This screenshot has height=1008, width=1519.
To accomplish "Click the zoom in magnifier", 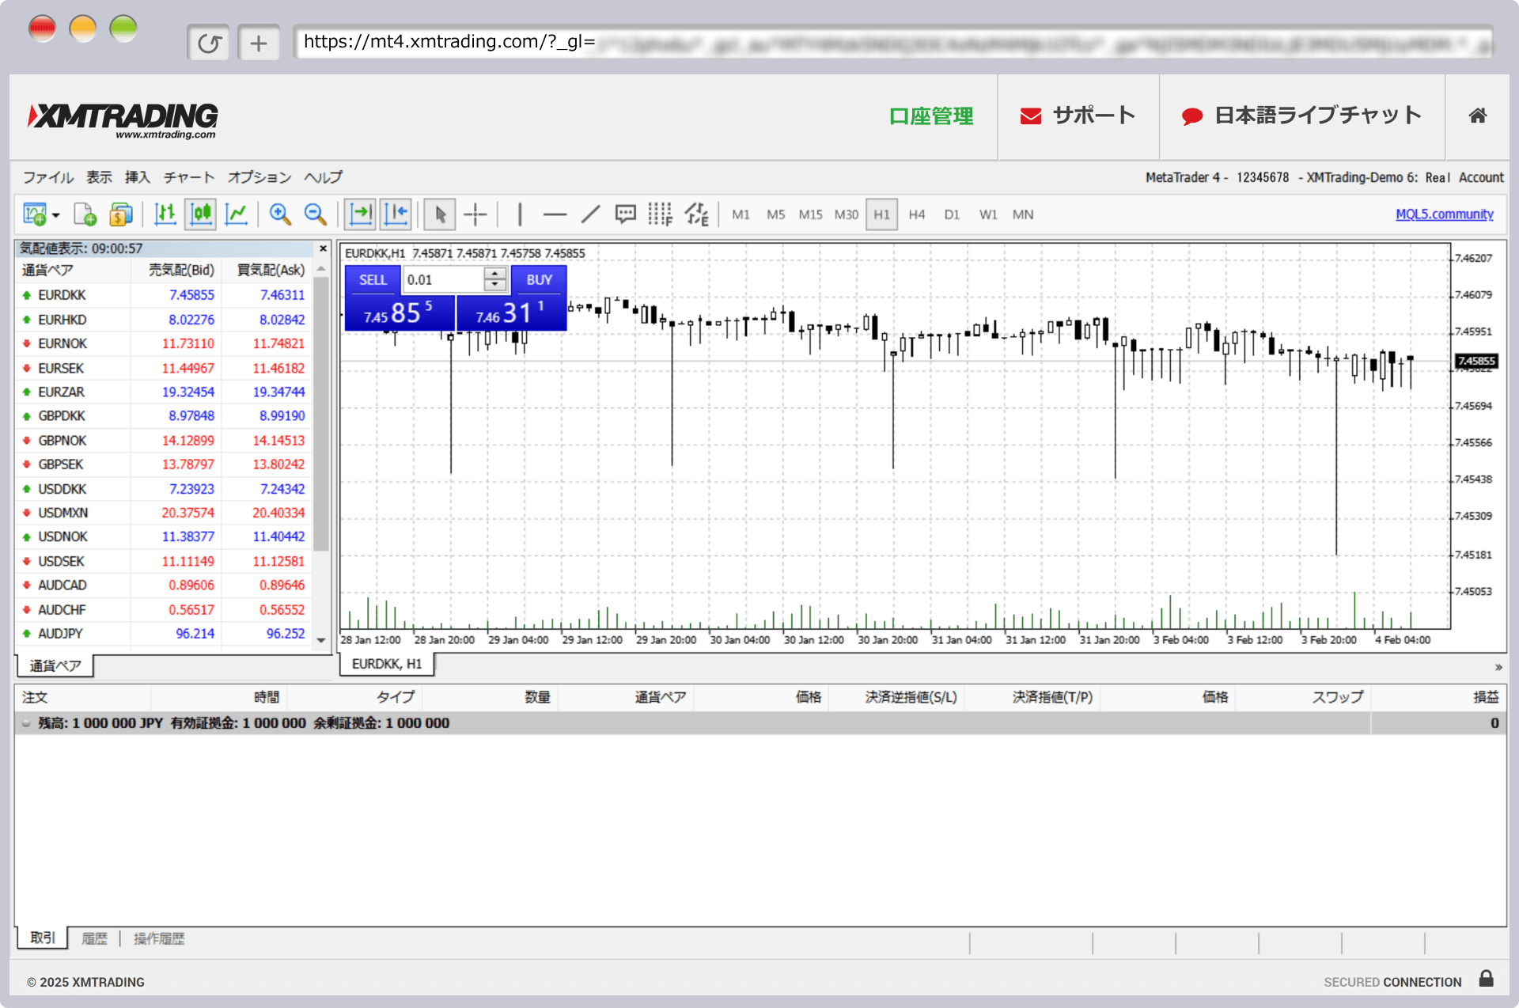I will (x=279, y=214).
